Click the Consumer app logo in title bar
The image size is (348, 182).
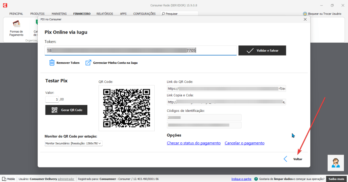(5, 5)
